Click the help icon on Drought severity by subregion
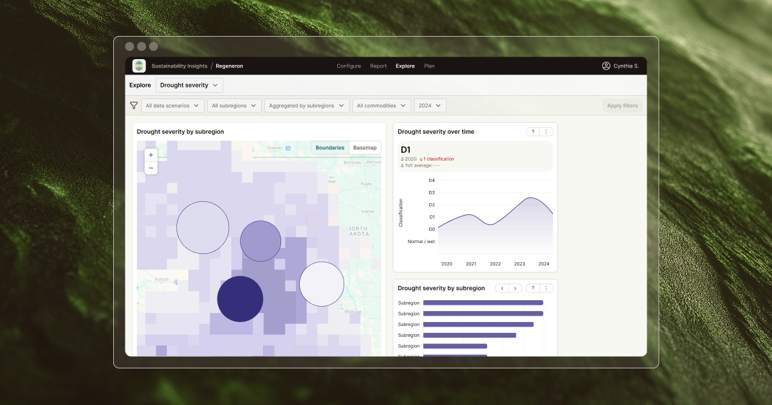This screenshot has width=772, height=405. point(532,288)
